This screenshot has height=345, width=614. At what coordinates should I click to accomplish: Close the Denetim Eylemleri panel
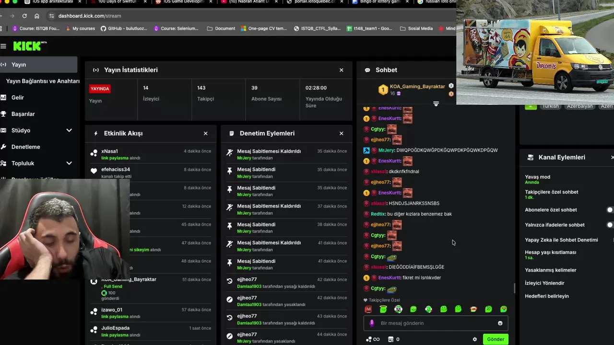[342, 133]
